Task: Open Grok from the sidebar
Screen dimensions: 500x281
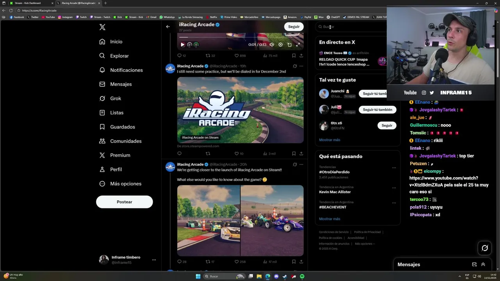Action: [110, 98]
